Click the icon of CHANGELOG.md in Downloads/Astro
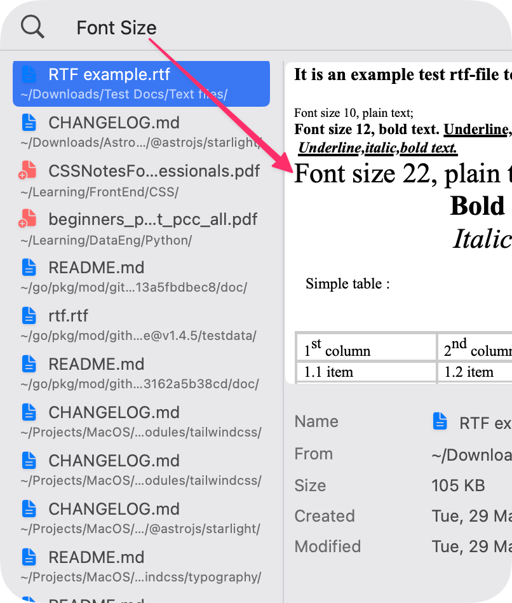Screen dimensions: 512x603 (x=29, y=122)
